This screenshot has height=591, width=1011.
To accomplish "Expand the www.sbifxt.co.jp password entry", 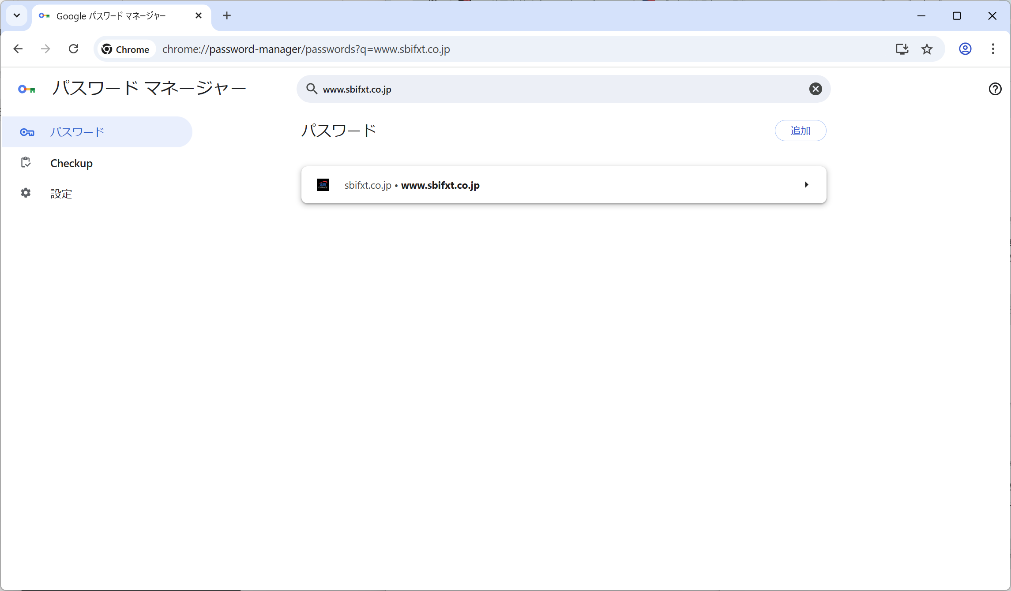I will [x=806, y=185].
